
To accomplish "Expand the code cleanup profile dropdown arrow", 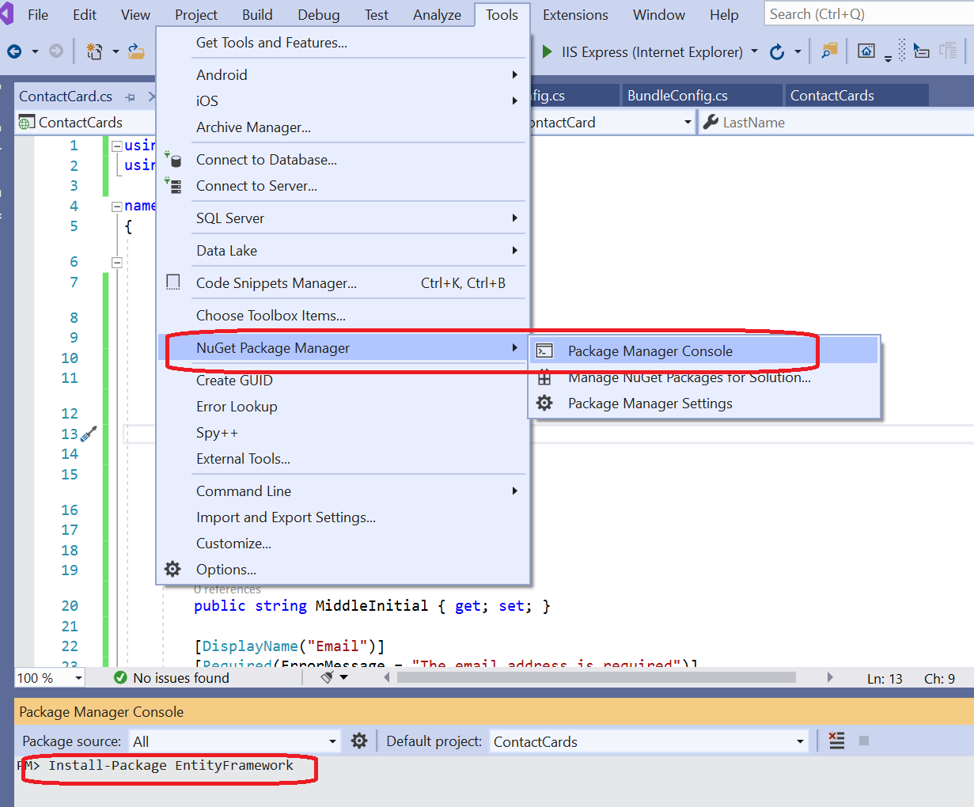I will [x=343, y=677].
